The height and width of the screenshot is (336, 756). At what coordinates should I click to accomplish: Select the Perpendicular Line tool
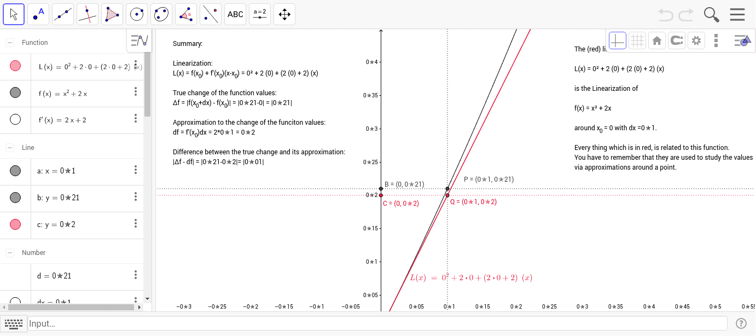[88, 14]
